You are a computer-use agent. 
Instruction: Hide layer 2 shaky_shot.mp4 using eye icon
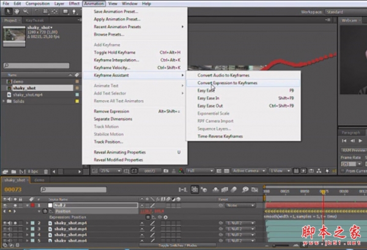(x=6, y=224)
